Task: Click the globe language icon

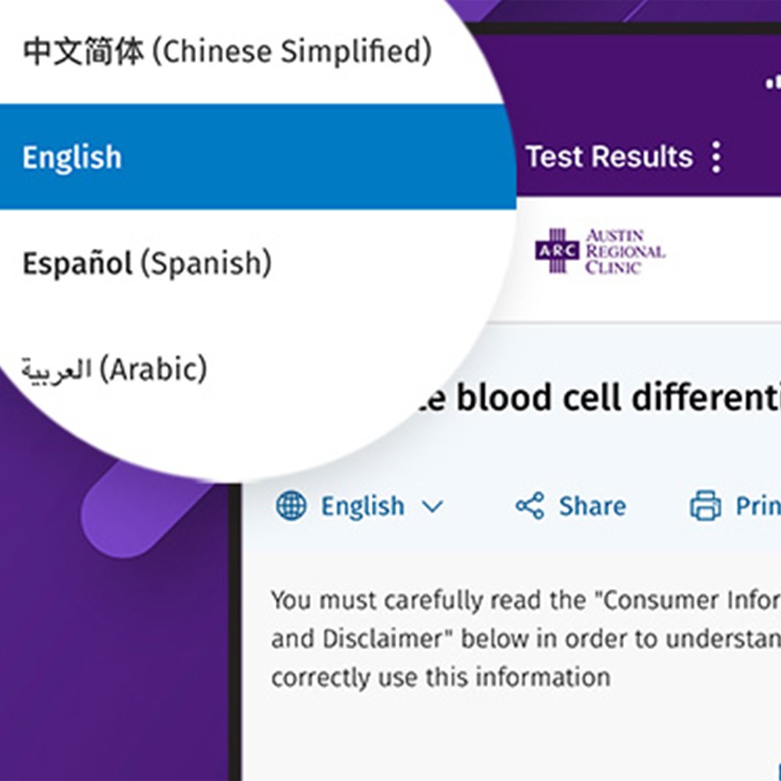Action: pos(290,506)
